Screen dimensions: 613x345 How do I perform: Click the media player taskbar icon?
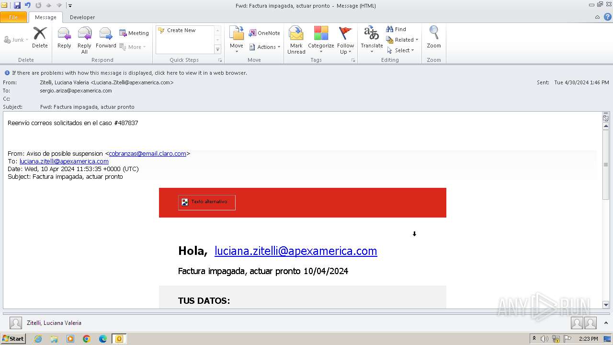[x=70, y=339]
